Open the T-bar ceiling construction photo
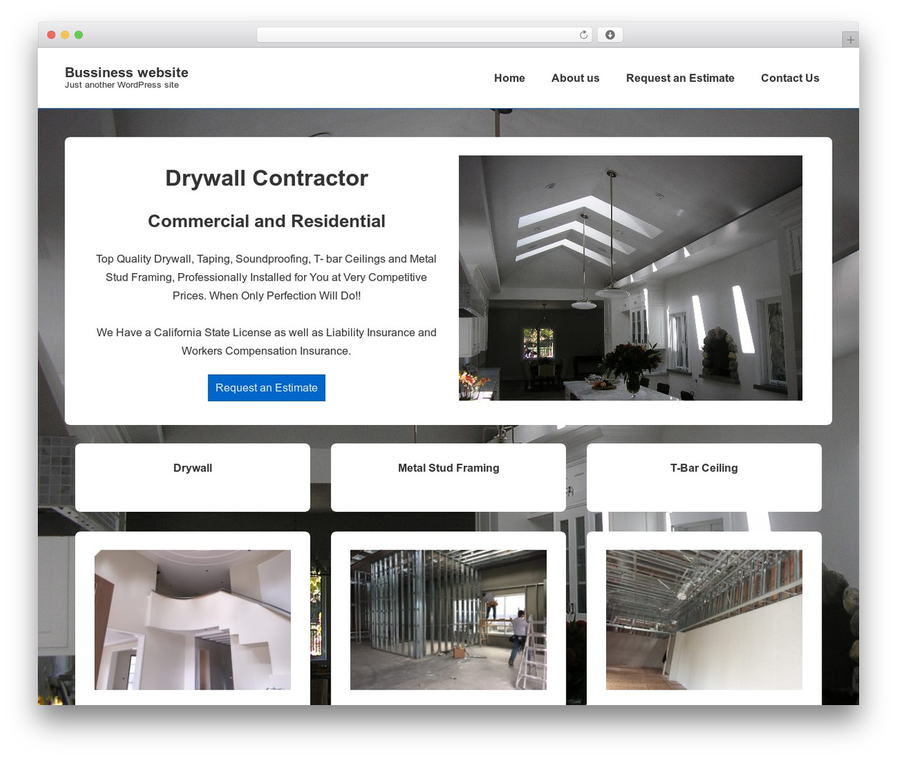Screen dimensions: 897x759 pos(704,620)
